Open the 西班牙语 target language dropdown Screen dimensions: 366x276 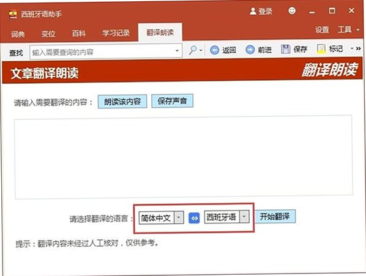(x=244, y=217)
